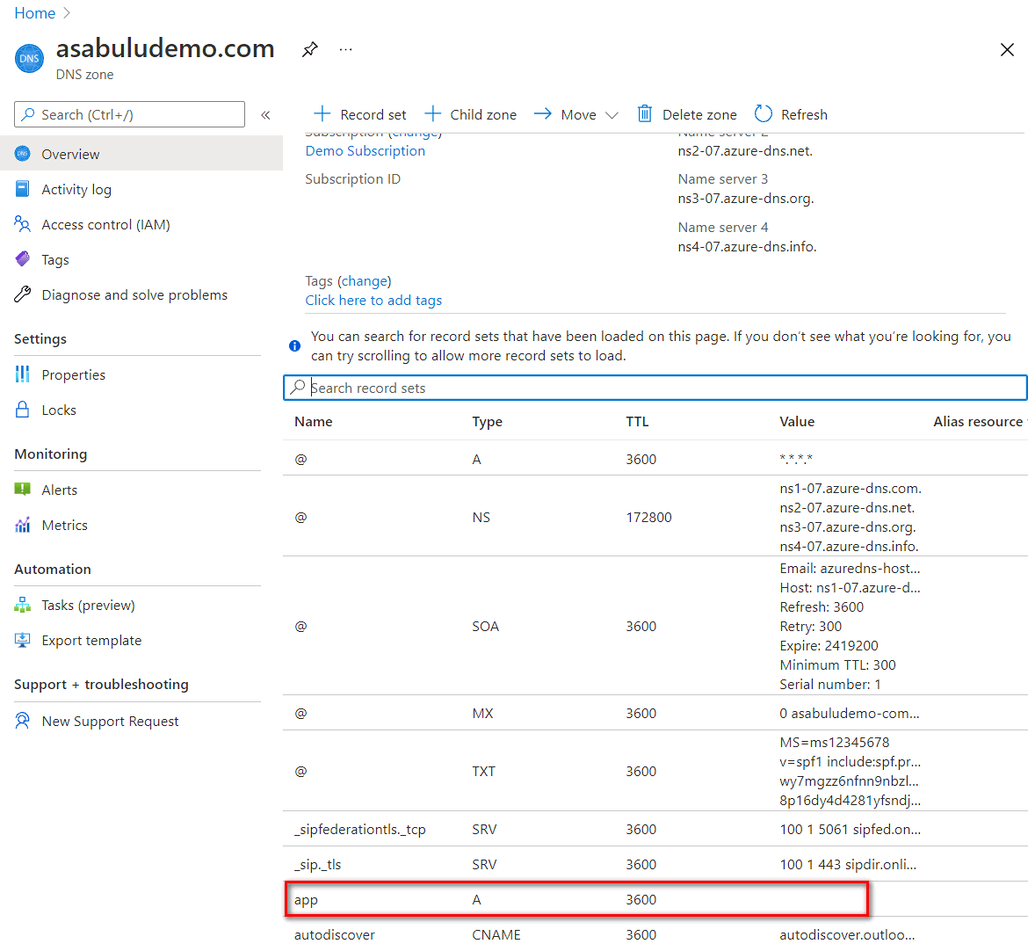
Task: View Metrics under Monitoring
Action: [64, 525]
